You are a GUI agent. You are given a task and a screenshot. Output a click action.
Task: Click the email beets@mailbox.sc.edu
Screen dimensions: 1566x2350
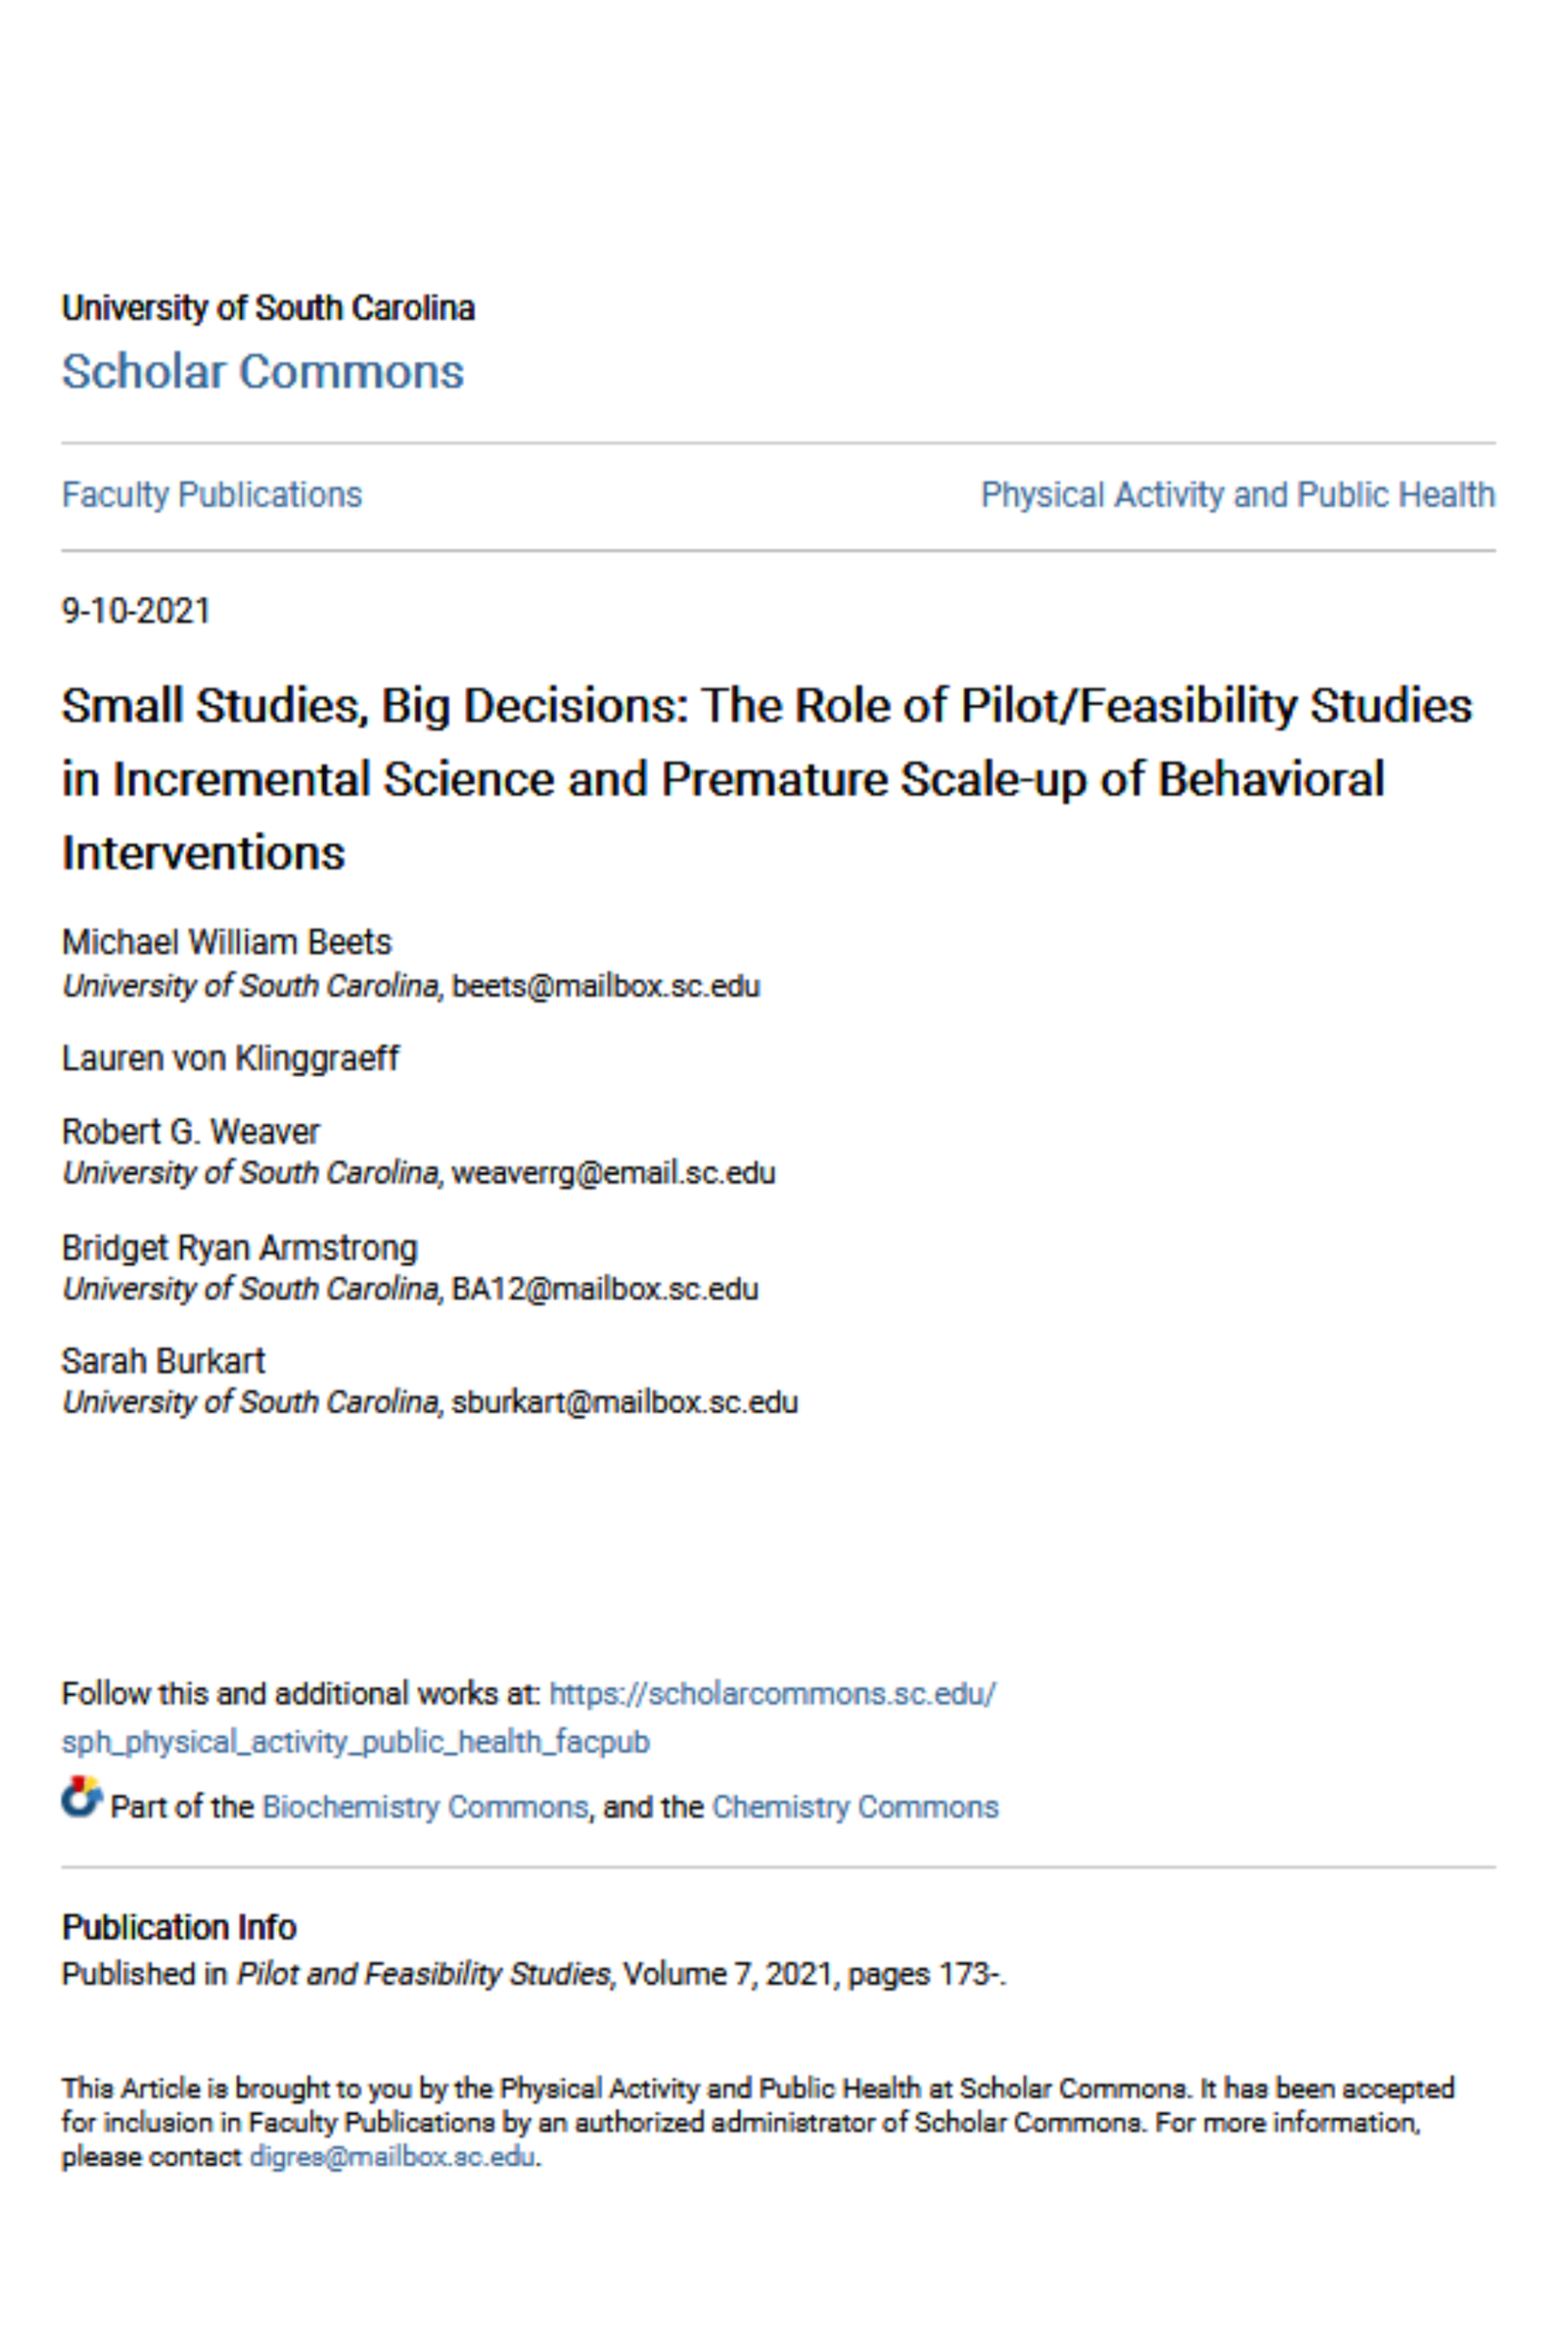pyautogui.click(x=606, y=986)
